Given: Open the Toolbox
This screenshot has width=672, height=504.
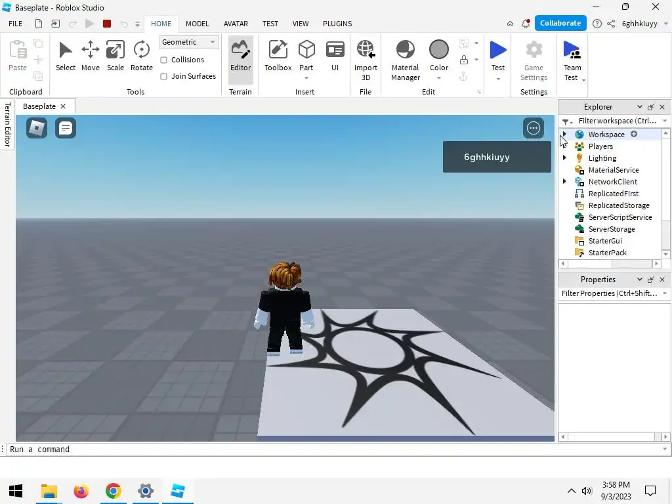Looking at the screenshot, I should 278,56.
